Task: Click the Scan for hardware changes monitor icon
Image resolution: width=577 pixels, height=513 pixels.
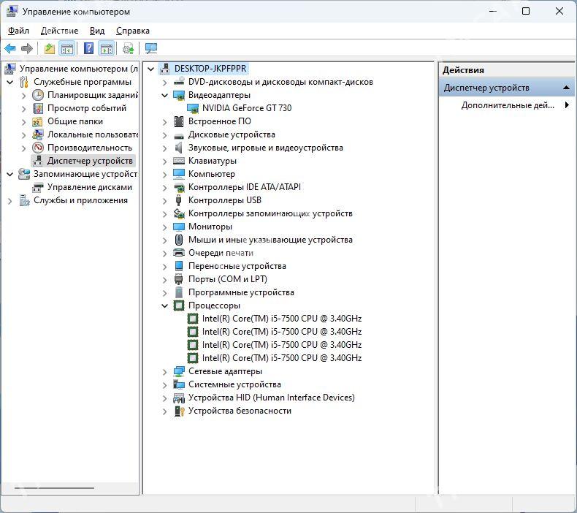Action: (x=151, y=48)
